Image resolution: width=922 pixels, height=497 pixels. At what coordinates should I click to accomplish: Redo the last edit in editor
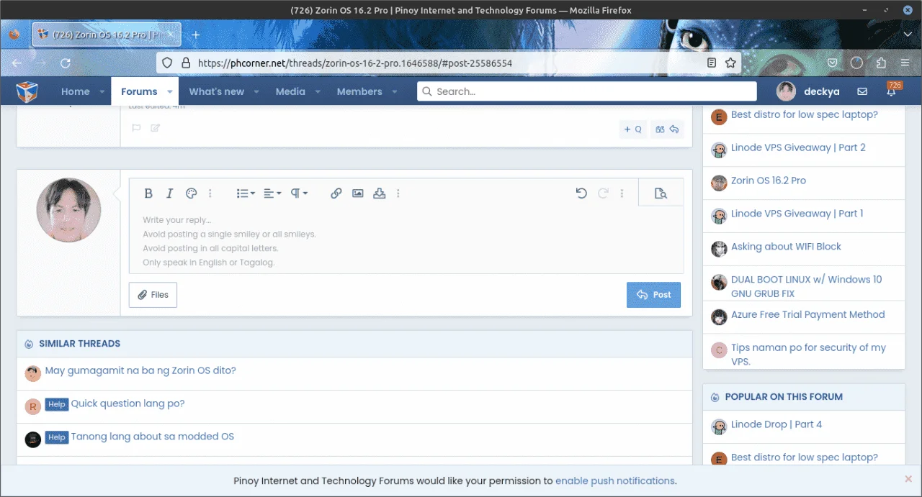pos(604,193)
